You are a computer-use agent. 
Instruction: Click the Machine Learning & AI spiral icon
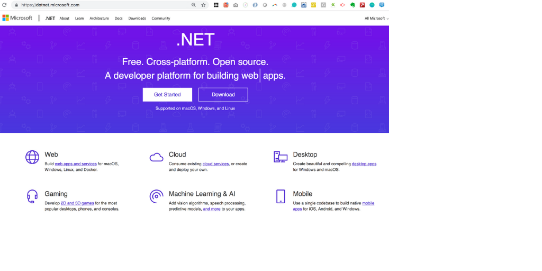coord(156,196)
